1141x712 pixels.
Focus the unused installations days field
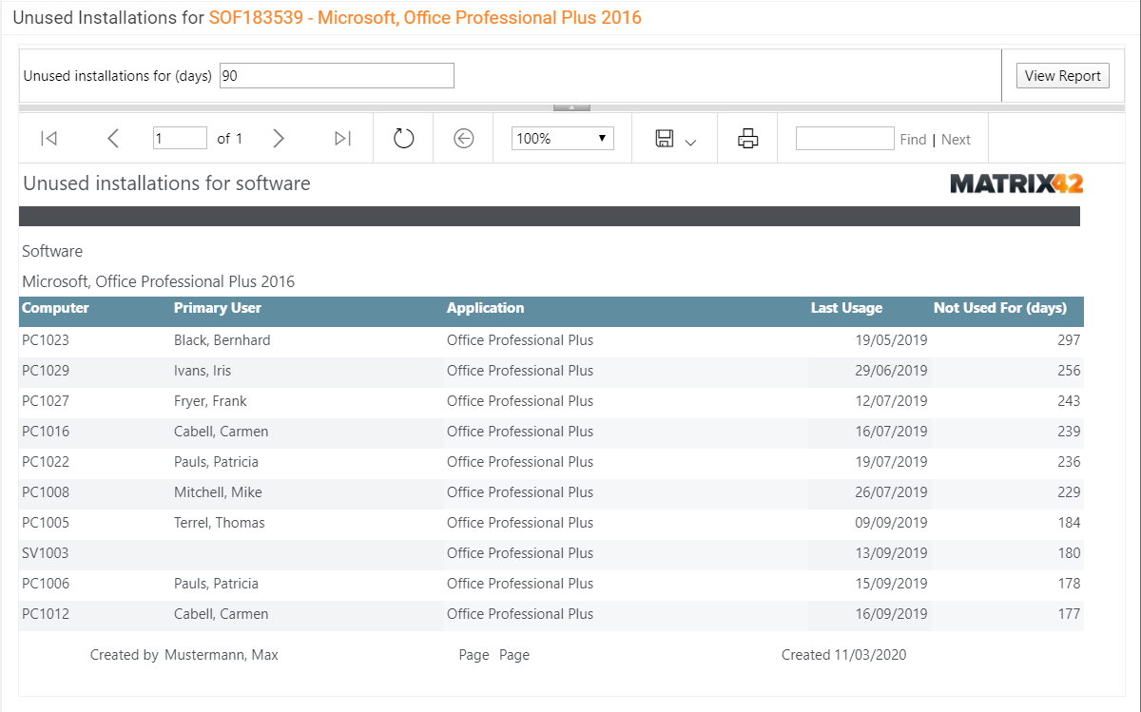click(x=337, y=76)
